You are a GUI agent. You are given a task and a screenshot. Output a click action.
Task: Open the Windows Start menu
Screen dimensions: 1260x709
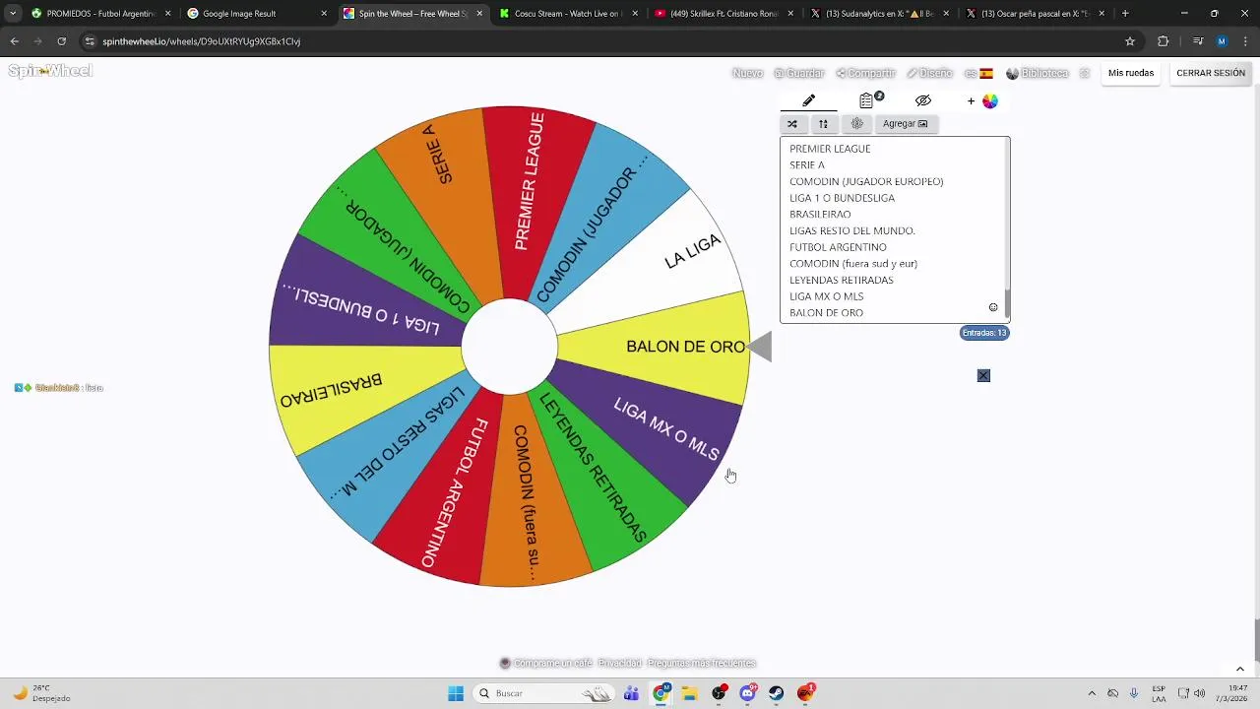pos(456,693)
